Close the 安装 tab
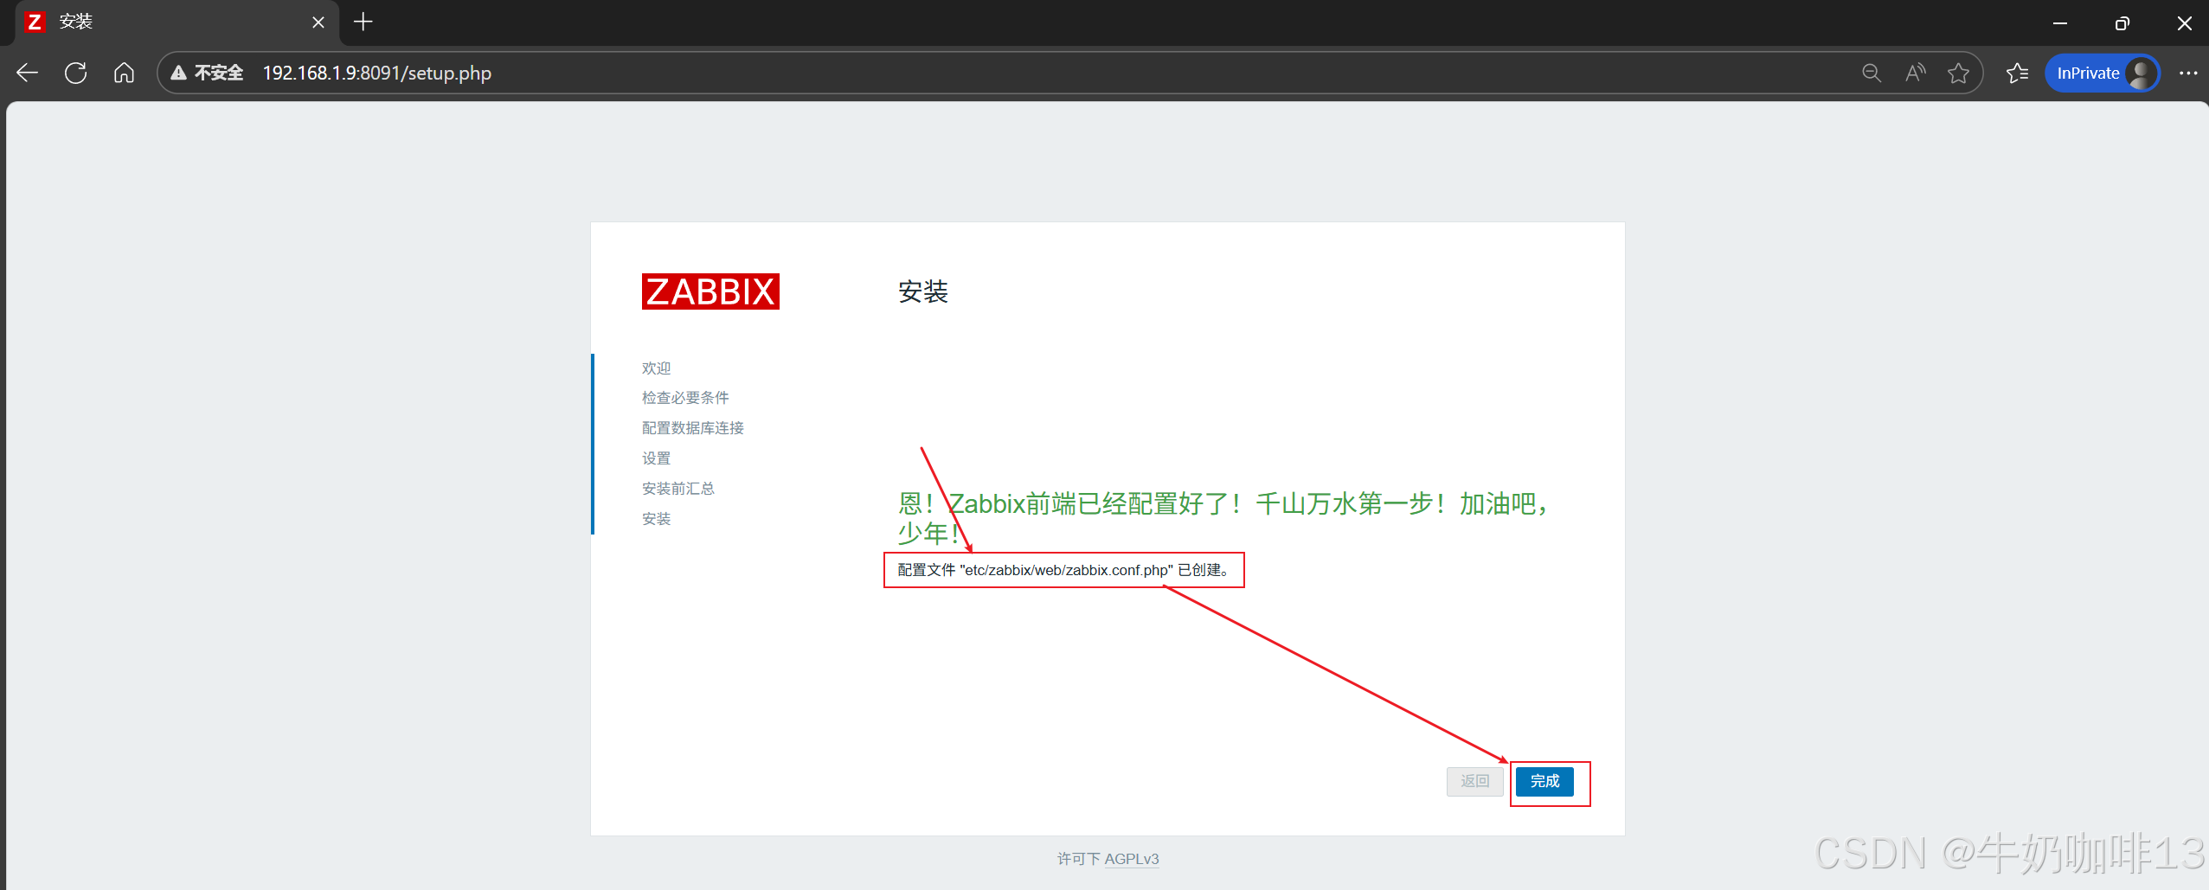Image resolution: width=2209 pixels, height=890 pixels. point(318,22)
